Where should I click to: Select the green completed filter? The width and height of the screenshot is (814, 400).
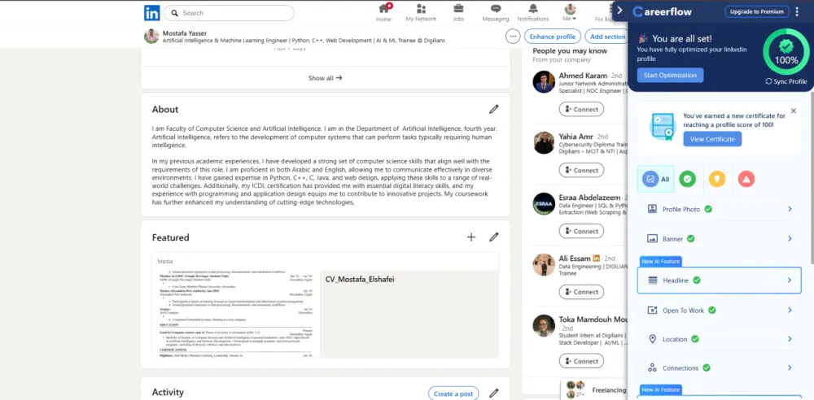pos(688,179)
